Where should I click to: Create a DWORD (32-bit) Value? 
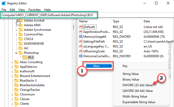138,85
